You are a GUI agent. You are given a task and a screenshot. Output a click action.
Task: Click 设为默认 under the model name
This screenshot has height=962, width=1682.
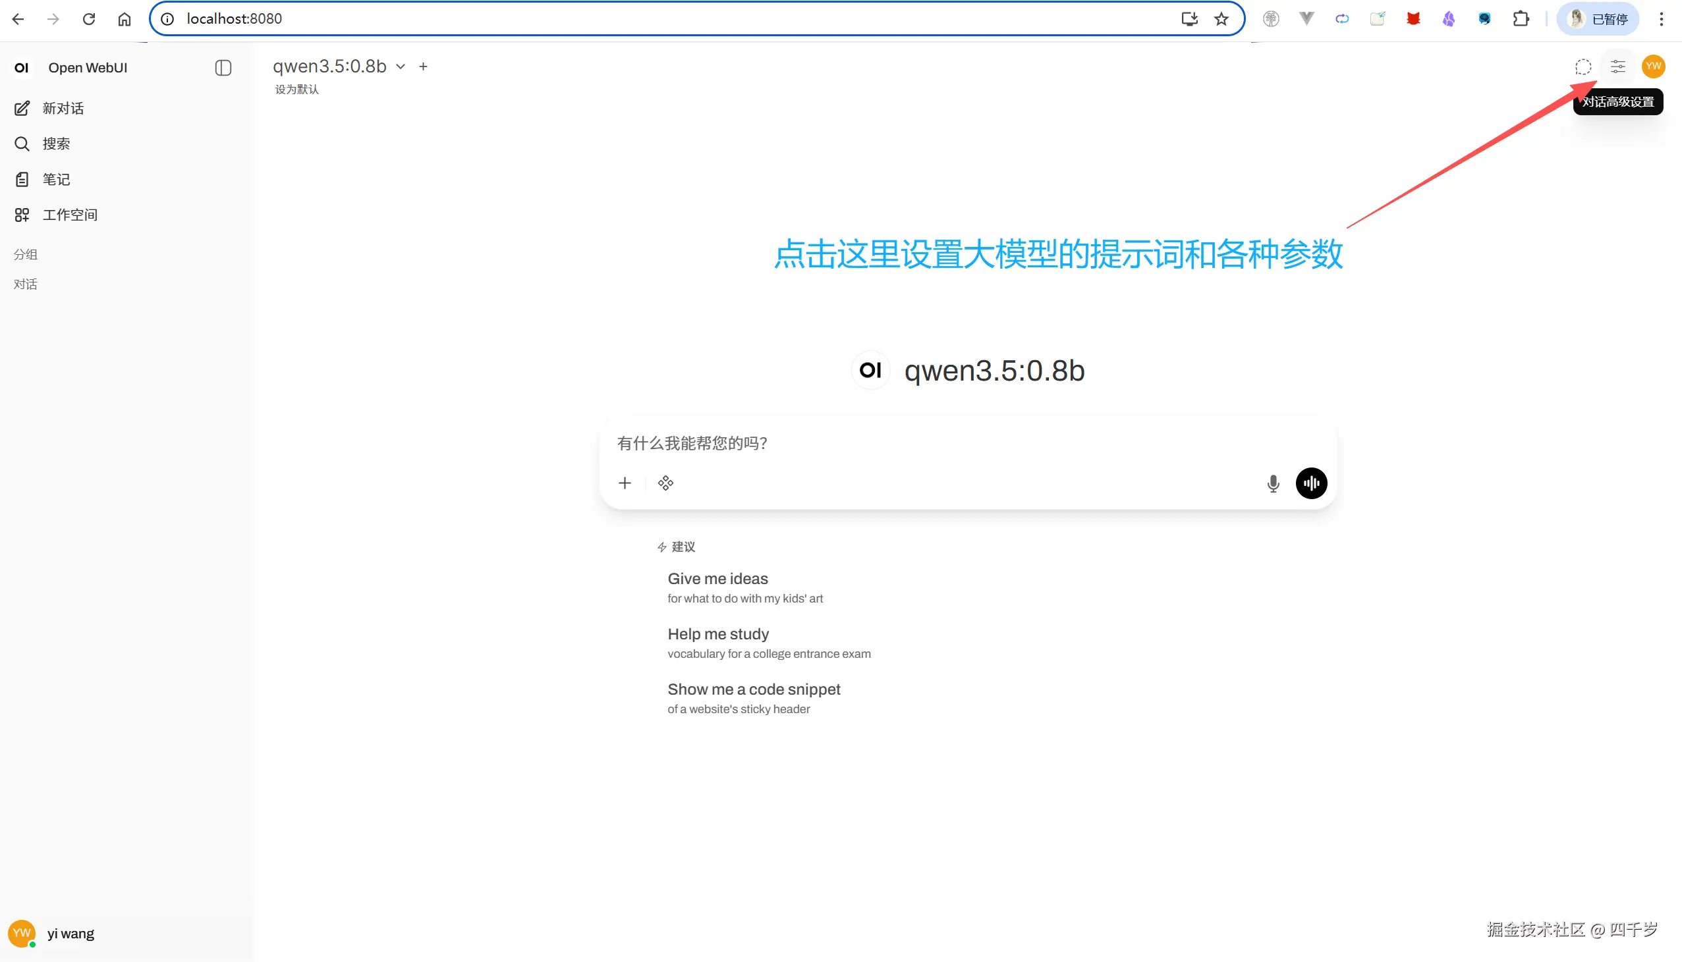[x=295, y=88]
